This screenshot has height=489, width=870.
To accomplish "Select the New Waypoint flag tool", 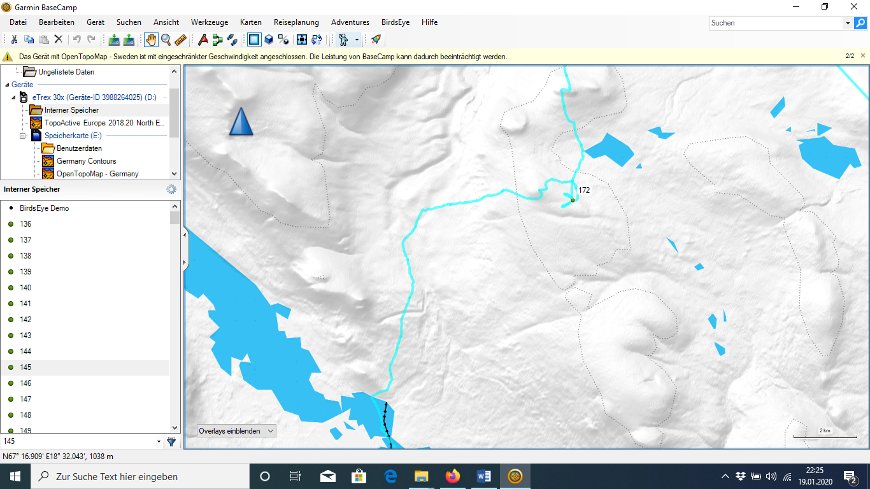I will click(x=203, y=39).
